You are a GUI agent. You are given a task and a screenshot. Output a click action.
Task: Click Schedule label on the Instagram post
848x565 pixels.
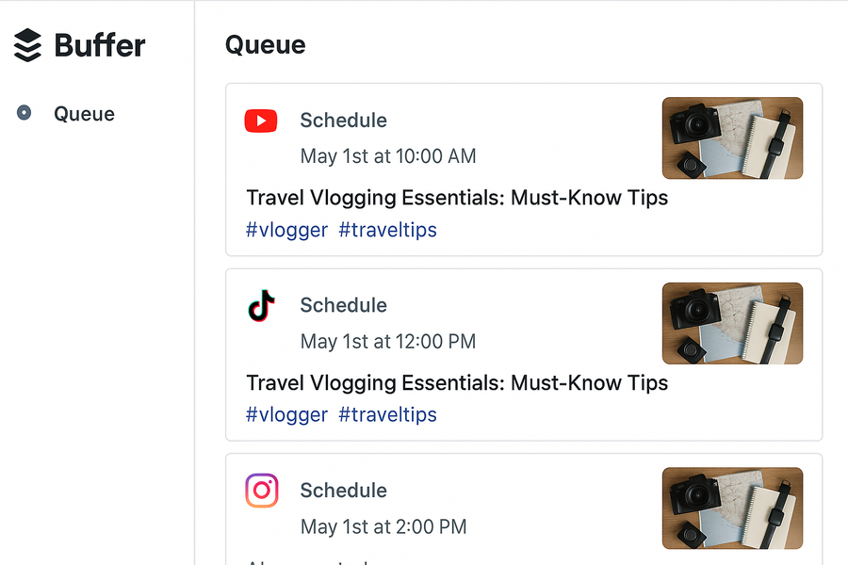point(343,491)
